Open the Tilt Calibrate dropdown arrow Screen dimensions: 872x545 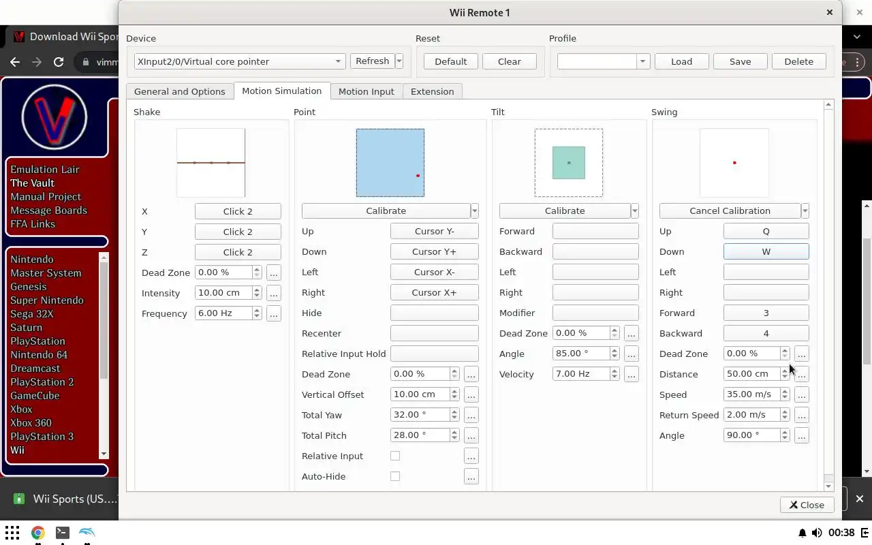635,211
